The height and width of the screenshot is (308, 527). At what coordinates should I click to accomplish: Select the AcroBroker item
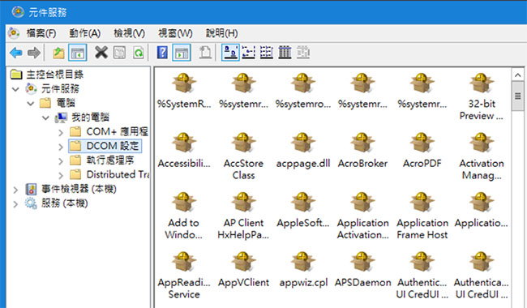click(x=362, y=151)
